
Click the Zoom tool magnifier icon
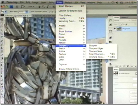[x=43, y=7]
